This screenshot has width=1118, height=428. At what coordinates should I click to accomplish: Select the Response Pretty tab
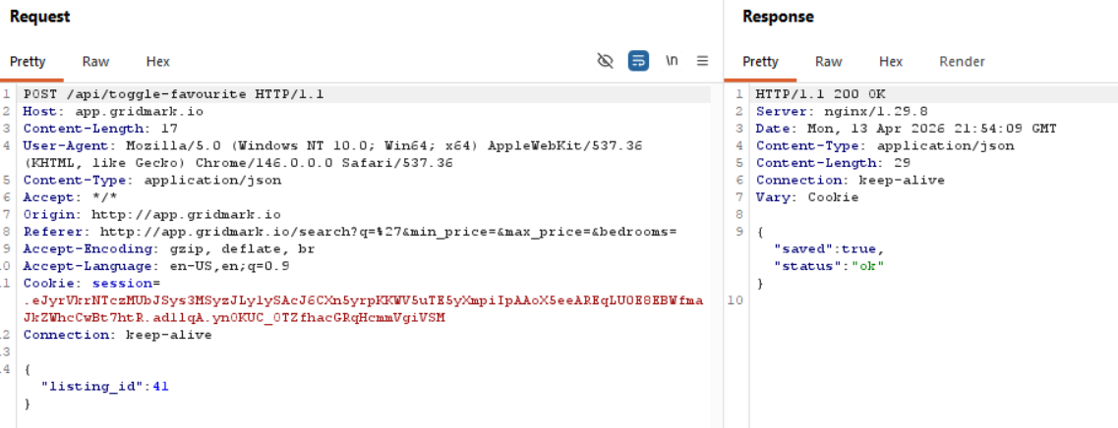point(760,61)
